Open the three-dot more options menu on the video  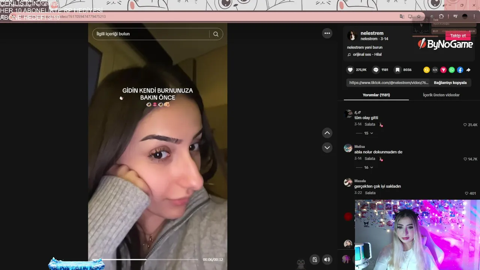pos(327,33)
